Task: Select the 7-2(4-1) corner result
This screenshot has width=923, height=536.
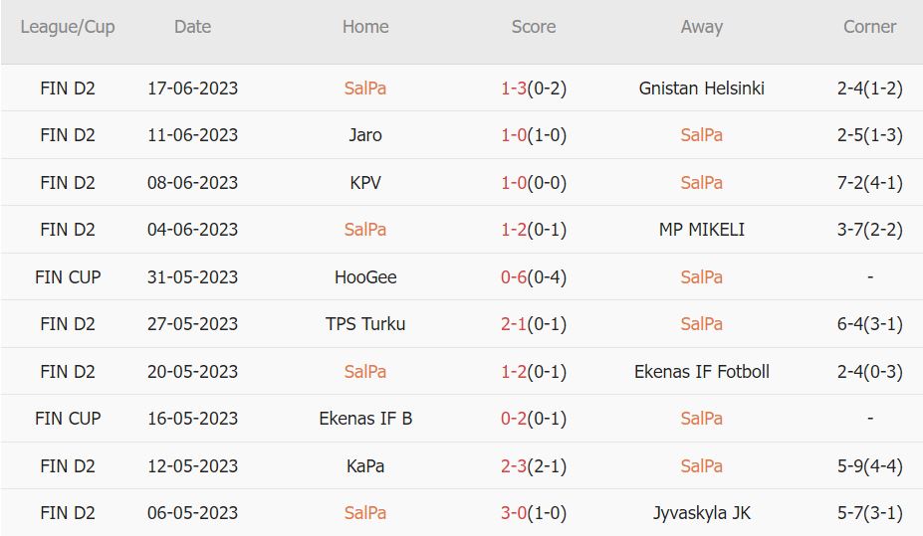Action: 869,182
